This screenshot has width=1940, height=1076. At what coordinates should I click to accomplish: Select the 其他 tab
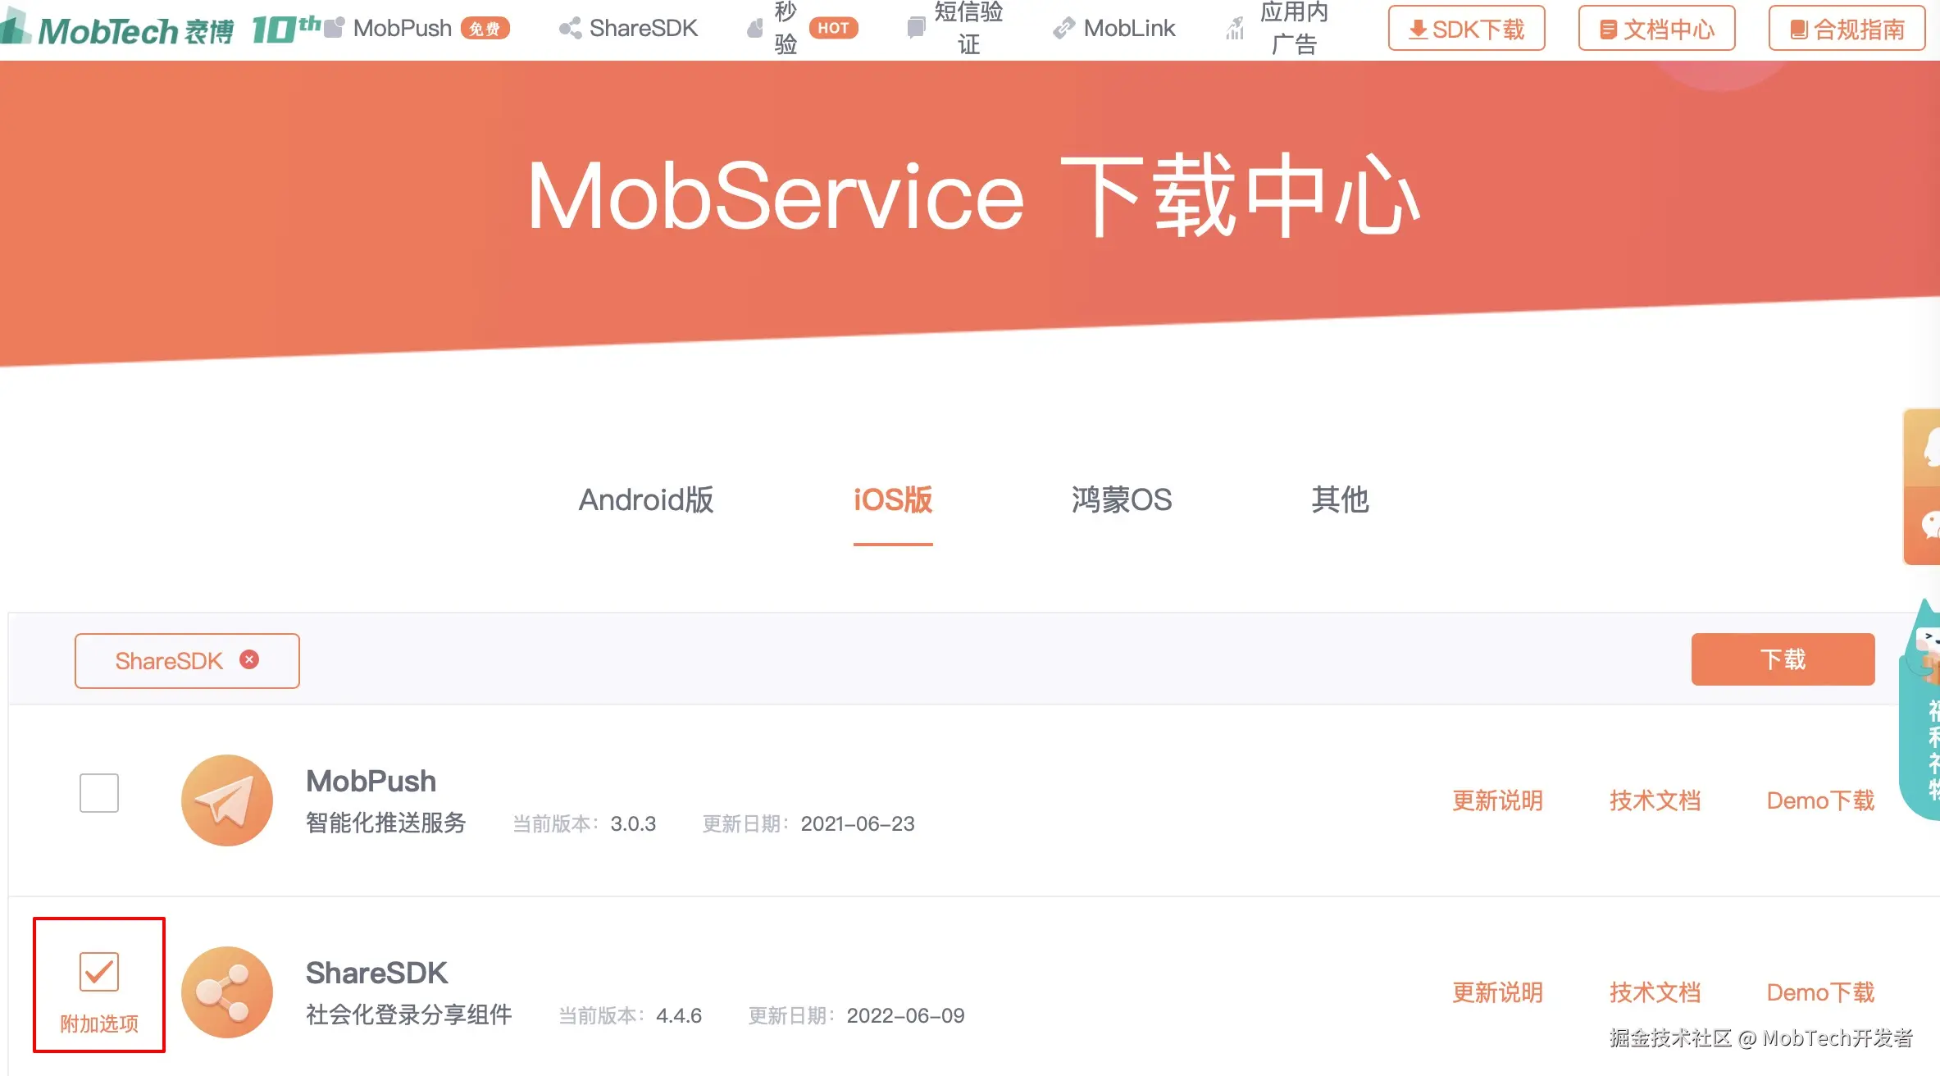(x=1340, y=499)
